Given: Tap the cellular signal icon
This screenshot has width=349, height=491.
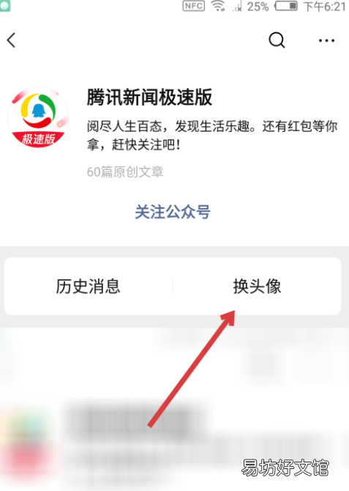Looking at the screenshot, I should tap(237, 7).
